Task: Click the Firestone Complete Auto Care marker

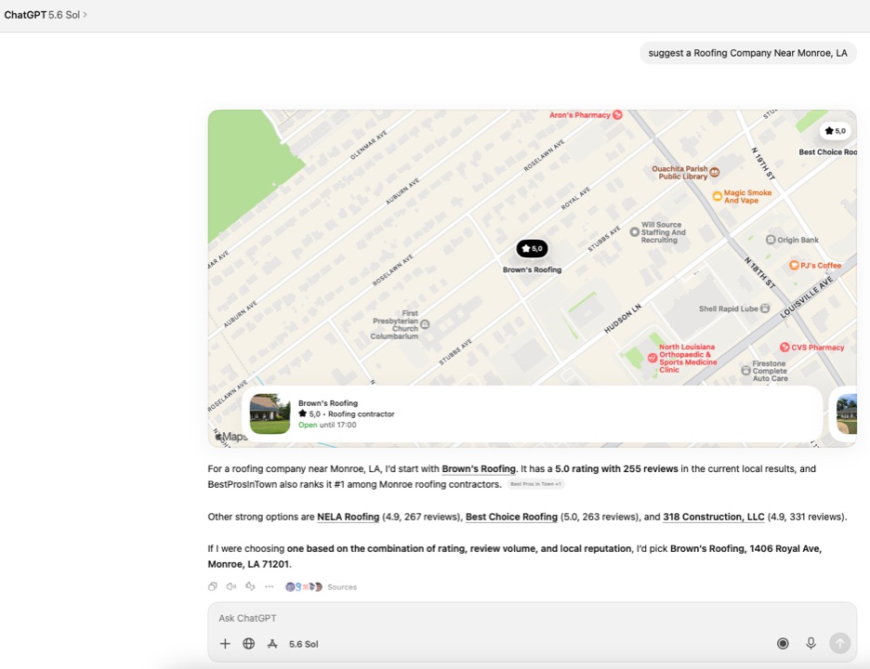Action: (745, 371)
